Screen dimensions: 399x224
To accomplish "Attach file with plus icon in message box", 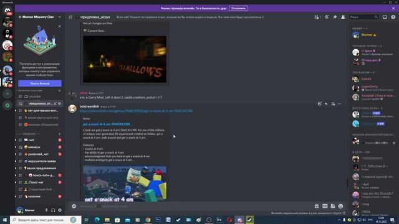I will (74, 206).
